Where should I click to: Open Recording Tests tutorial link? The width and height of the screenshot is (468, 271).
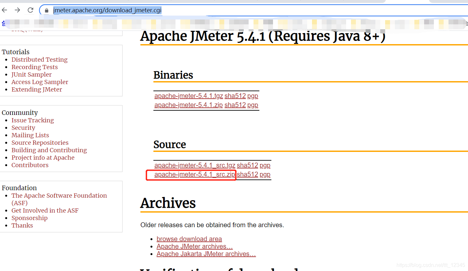34,67
